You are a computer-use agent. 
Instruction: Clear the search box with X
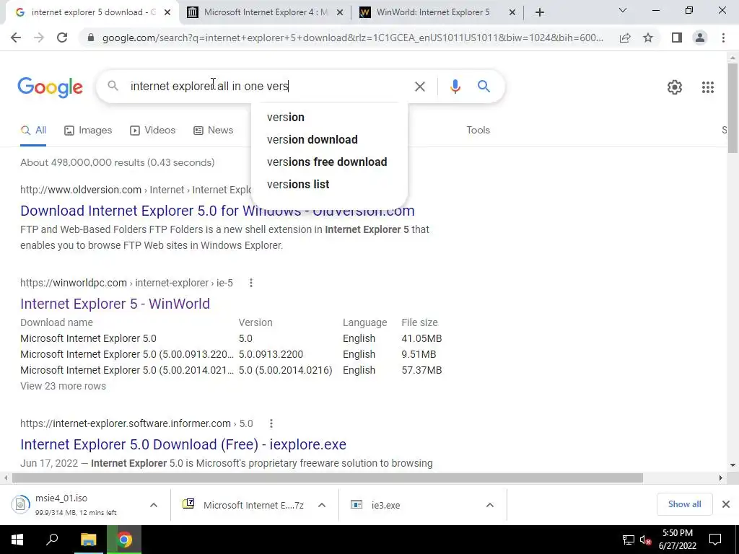click(419, 87)
